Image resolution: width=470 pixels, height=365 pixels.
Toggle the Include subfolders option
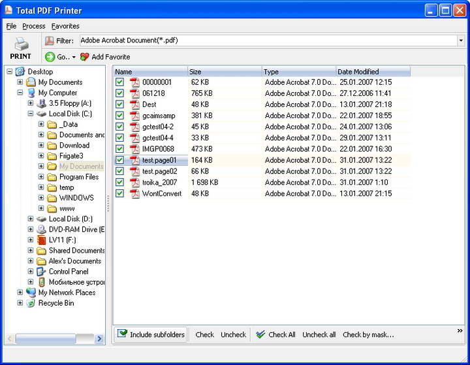[x=151, y=334]
